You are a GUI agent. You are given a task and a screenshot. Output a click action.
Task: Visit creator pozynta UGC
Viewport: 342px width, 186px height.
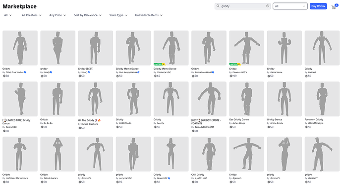click(x=125, y=178)
